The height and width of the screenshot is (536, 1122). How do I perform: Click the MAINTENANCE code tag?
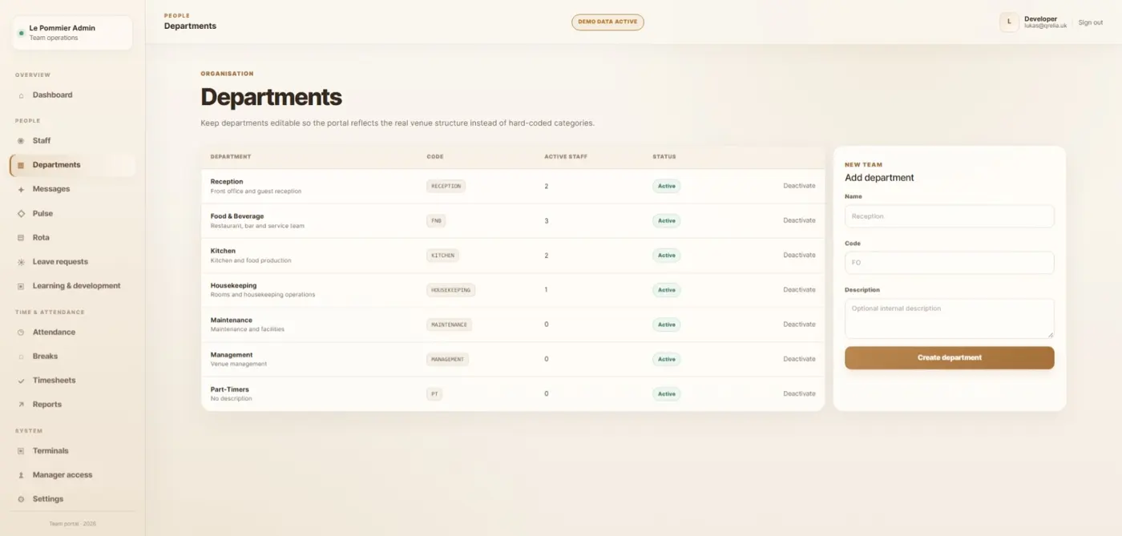click(449, 324)
